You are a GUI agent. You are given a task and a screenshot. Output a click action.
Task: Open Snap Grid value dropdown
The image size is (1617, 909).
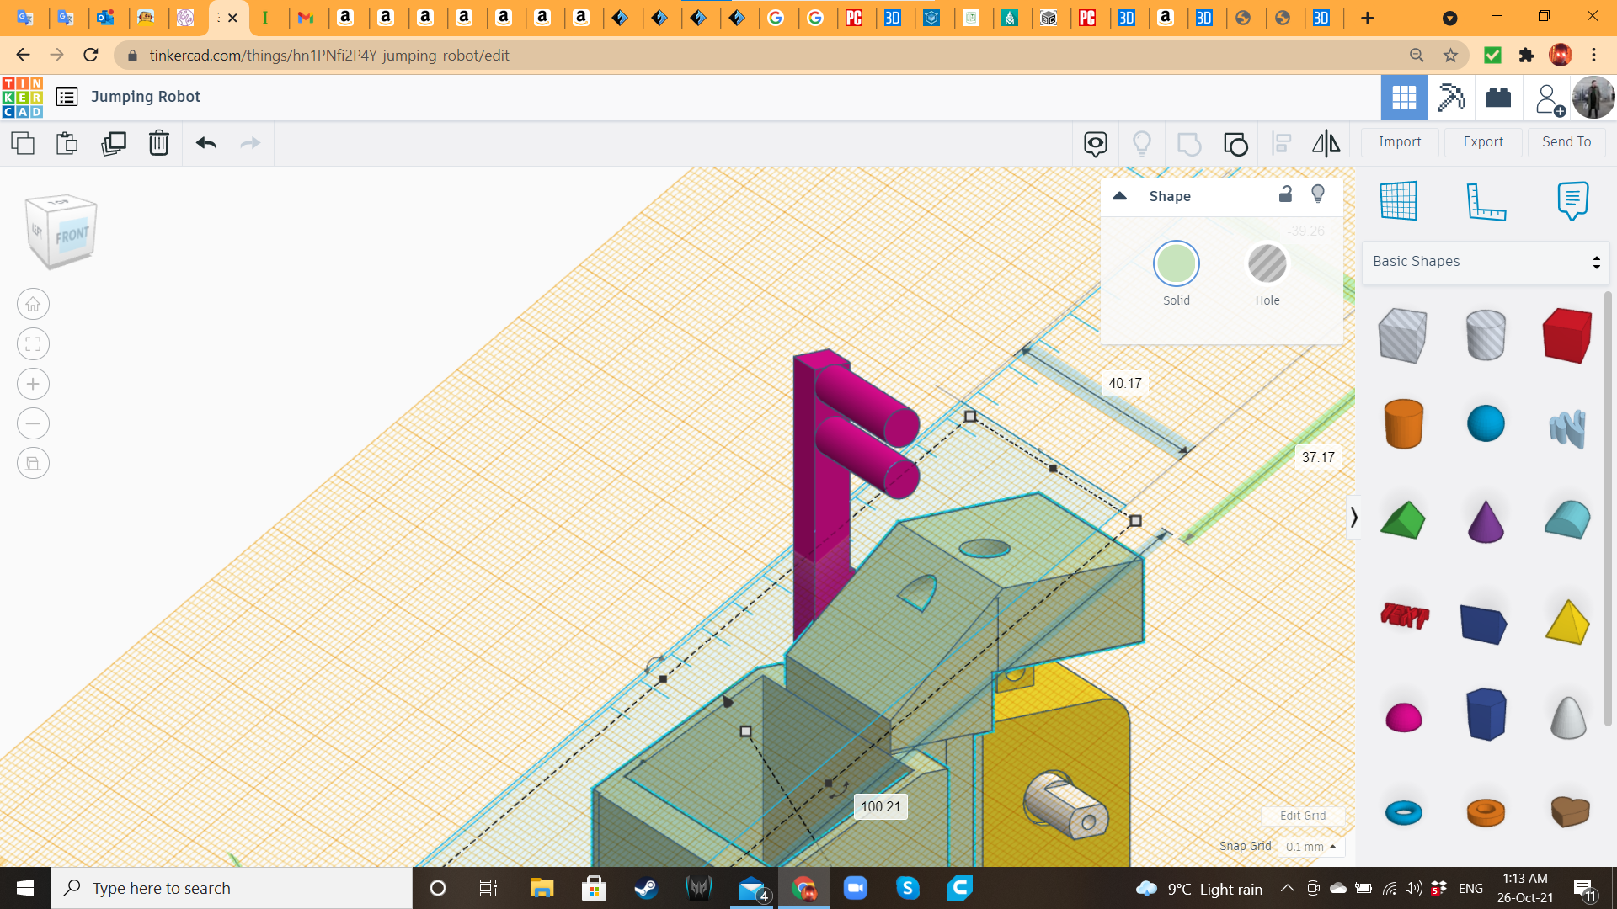coord(1310,847)
